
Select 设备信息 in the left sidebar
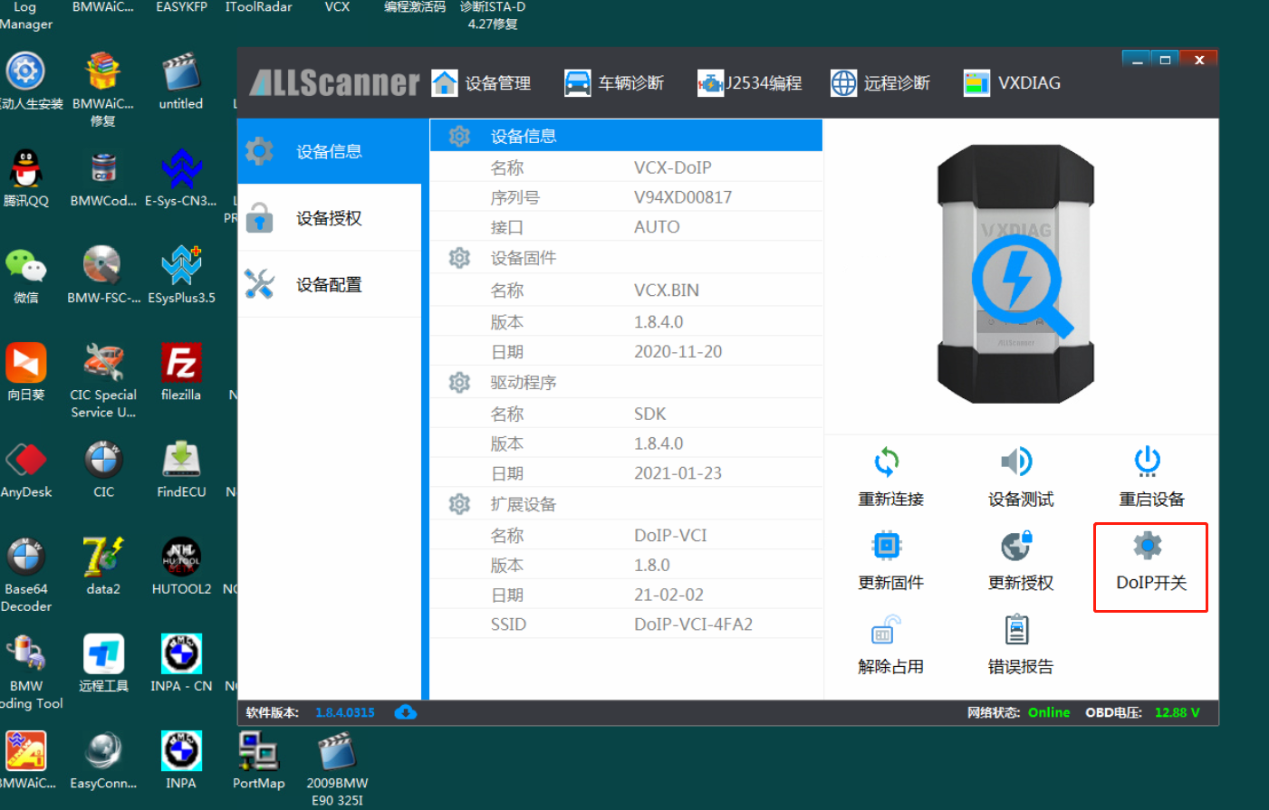pos(330,151)
